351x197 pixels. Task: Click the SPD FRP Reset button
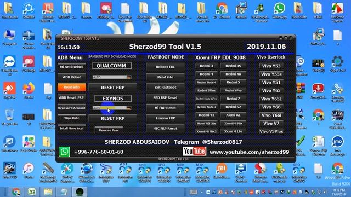[165, 97]
